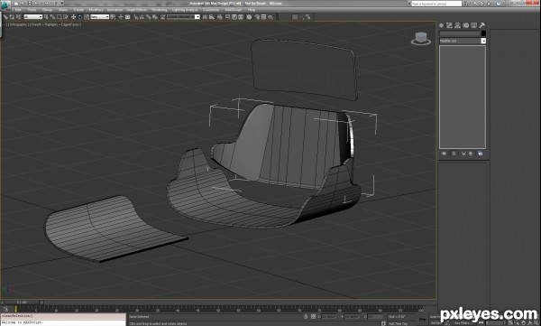Open the Schematic View

point(241,16)
